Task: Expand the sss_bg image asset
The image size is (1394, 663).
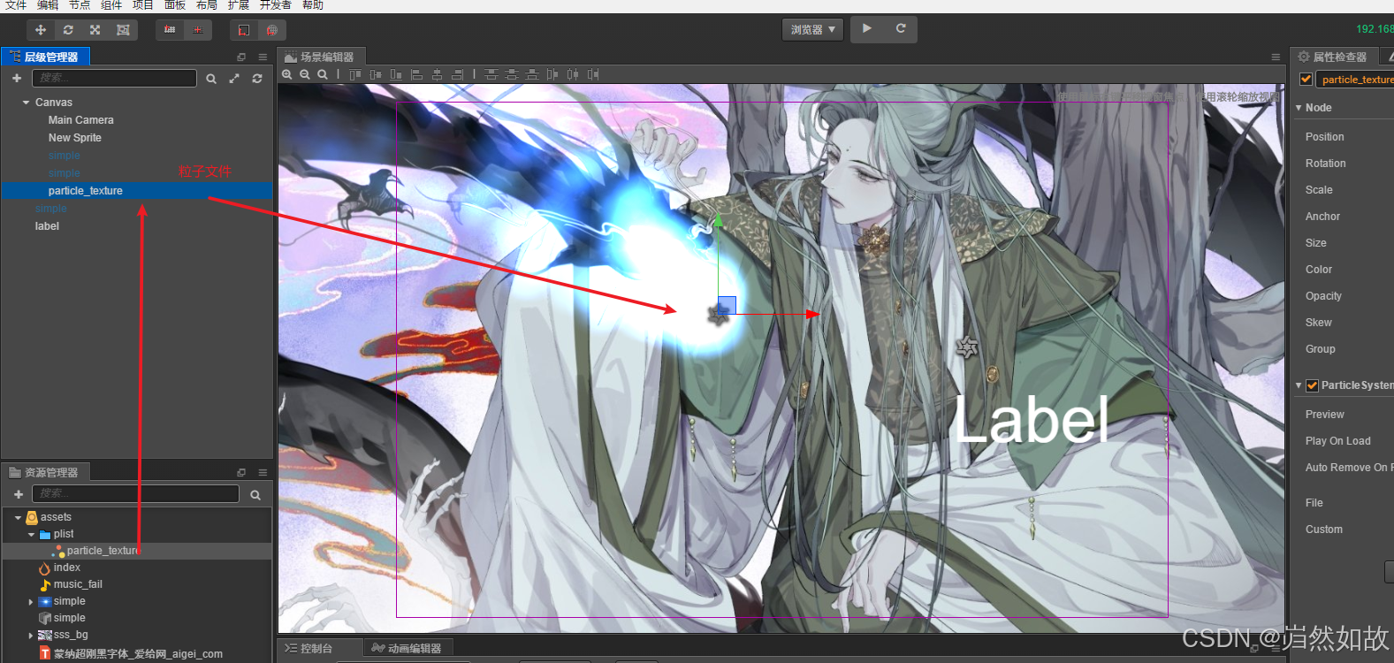Action: coord(31,636)
